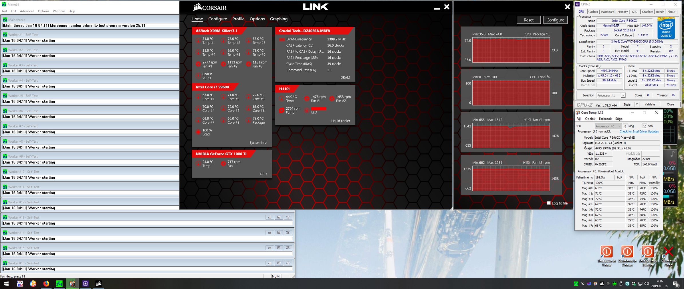Click the CPU-Z Close button

coord(670,104)
